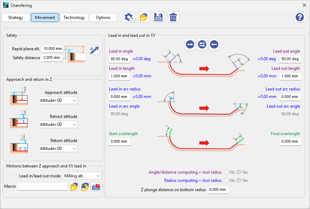Click the keyboard macro help icon
Viewport: 310px width, 209px height.
point(96,186)
